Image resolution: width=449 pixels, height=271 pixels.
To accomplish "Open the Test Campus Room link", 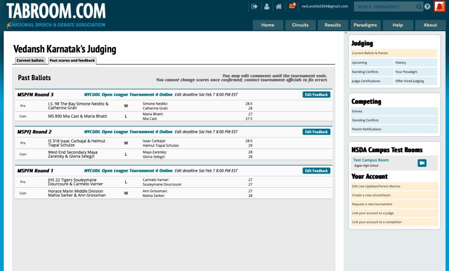I will tap(371, 160).
